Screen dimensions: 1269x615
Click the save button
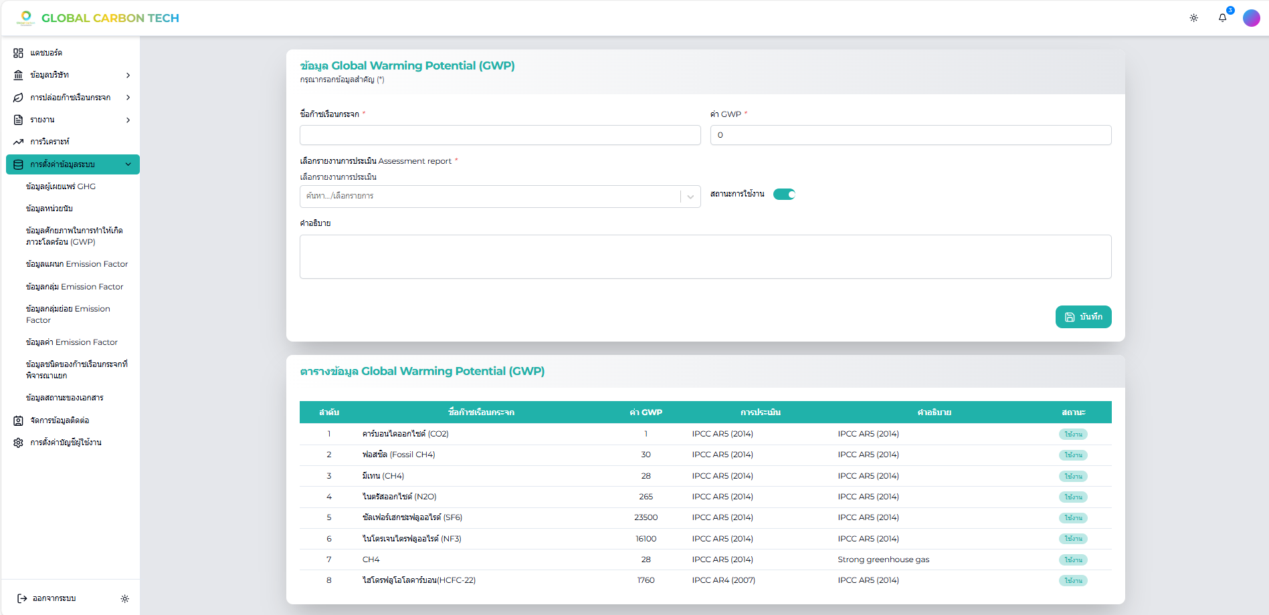coord(1083,317)
